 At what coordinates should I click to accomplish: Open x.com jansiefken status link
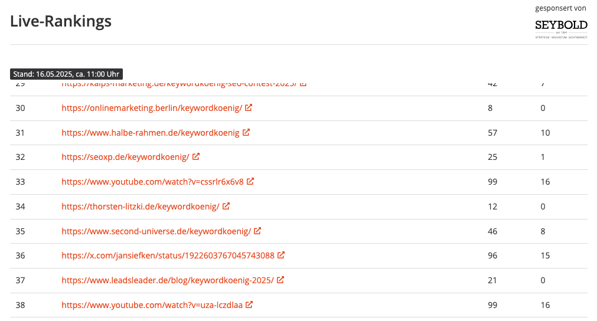pyautogui.click(x=168, y=256)
